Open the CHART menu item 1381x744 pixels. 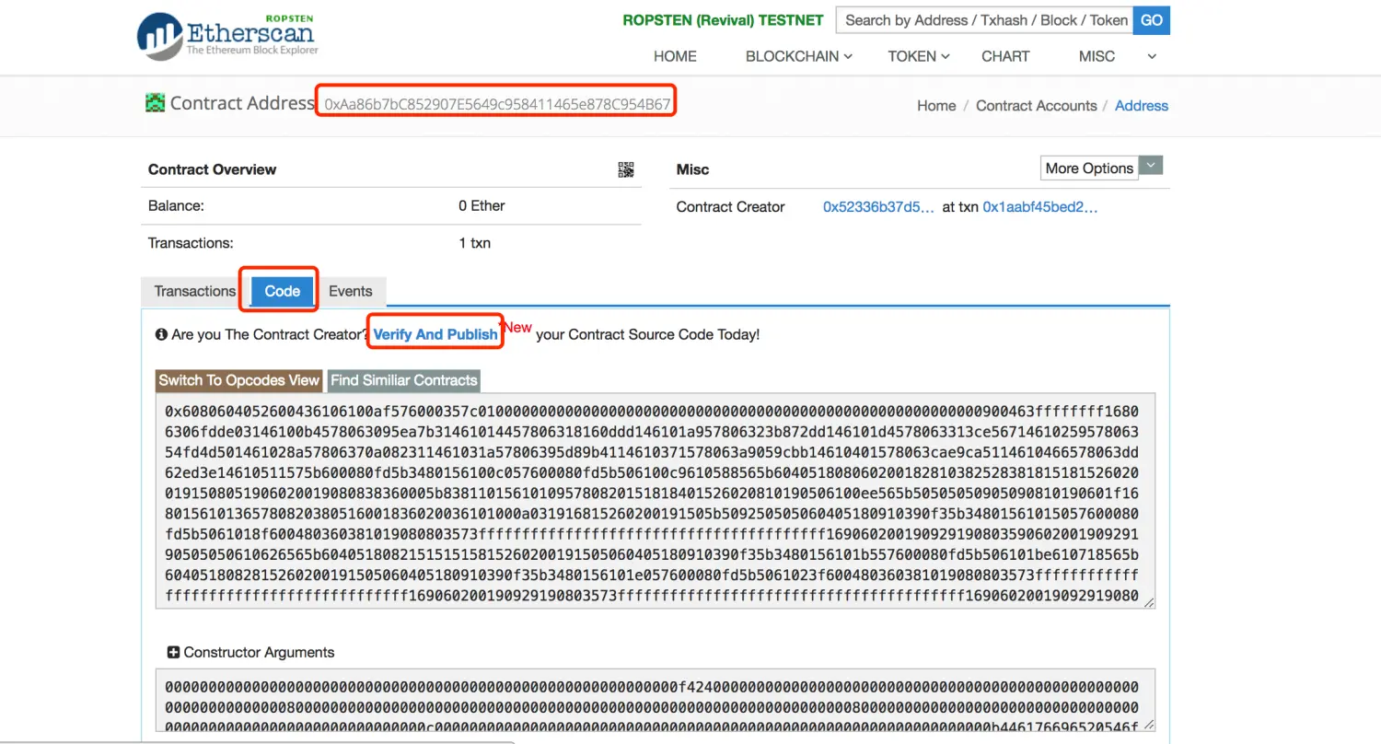pos(1005,56)
